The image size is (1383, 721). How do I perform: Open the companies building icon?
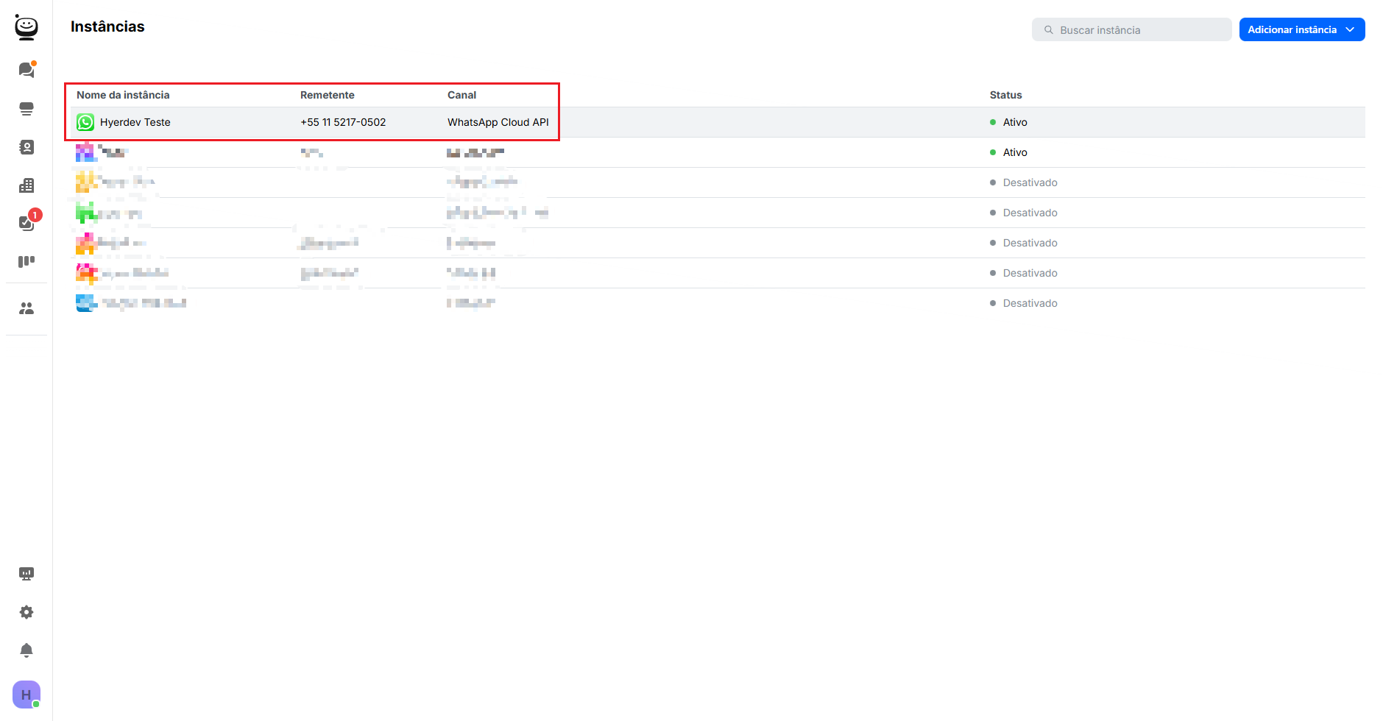[x=26, y=185]
